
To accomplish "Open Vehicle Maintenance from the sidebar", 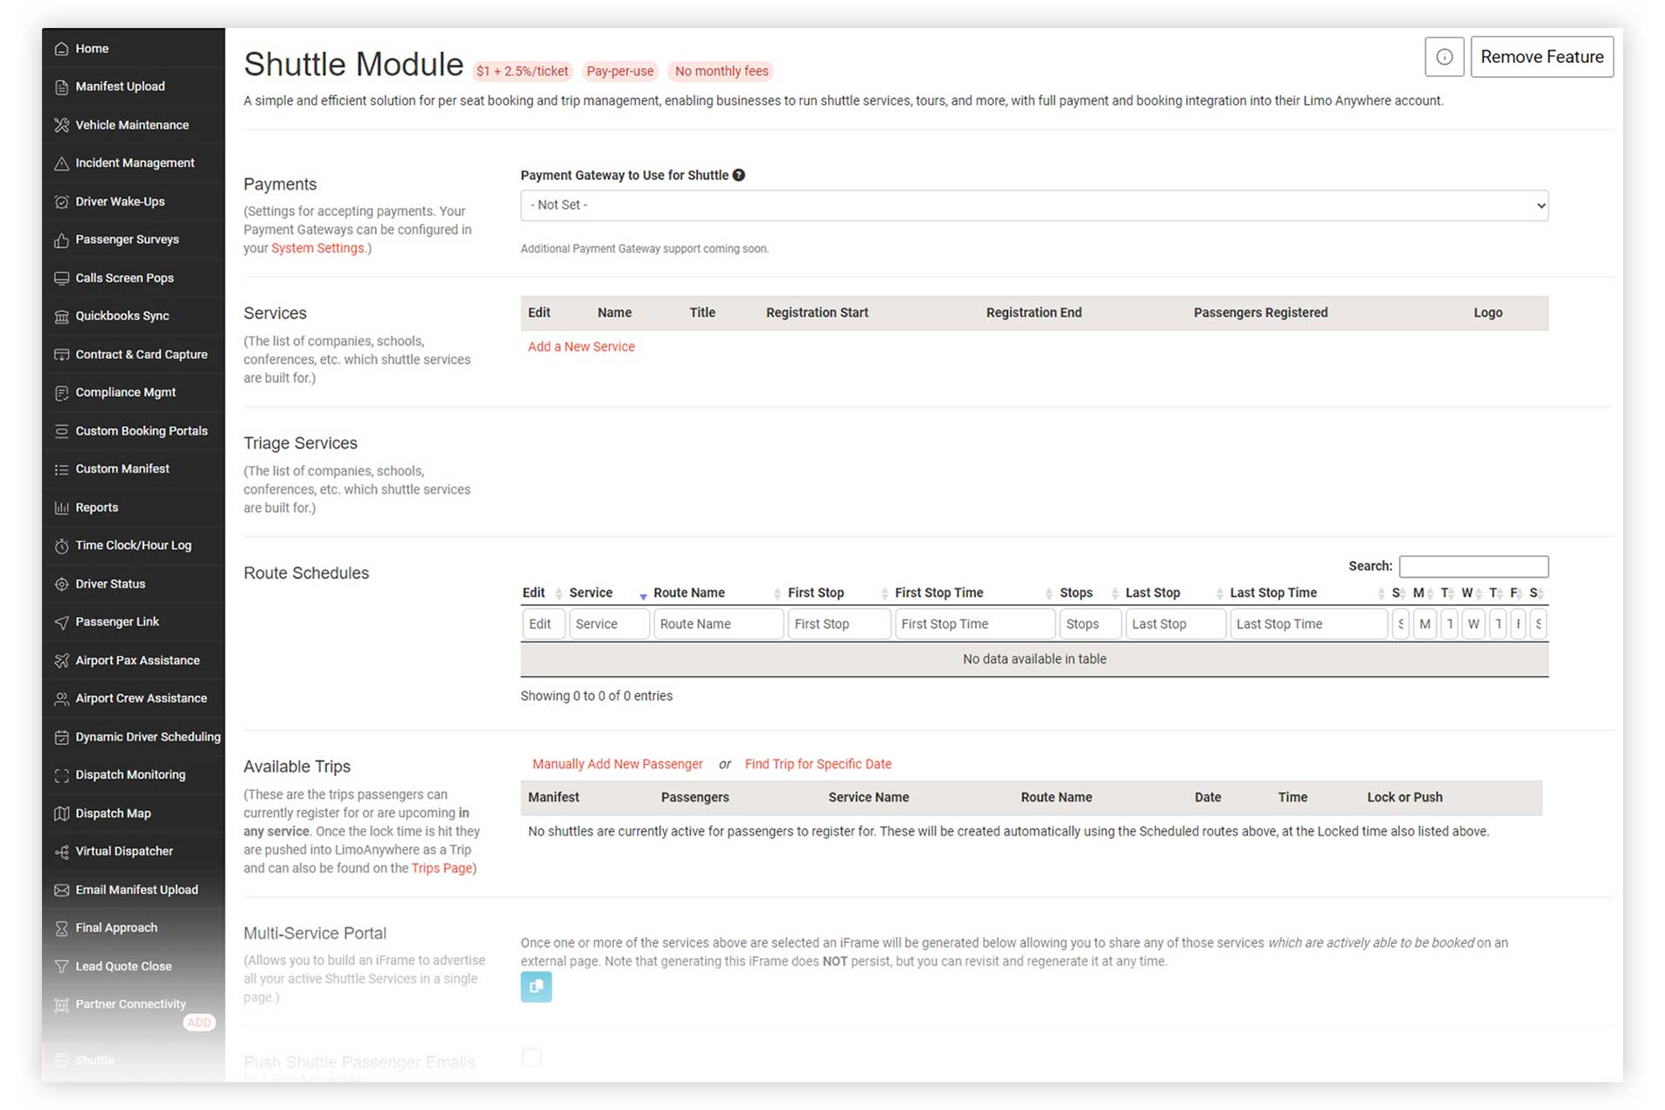I will [x=131, y=125].
